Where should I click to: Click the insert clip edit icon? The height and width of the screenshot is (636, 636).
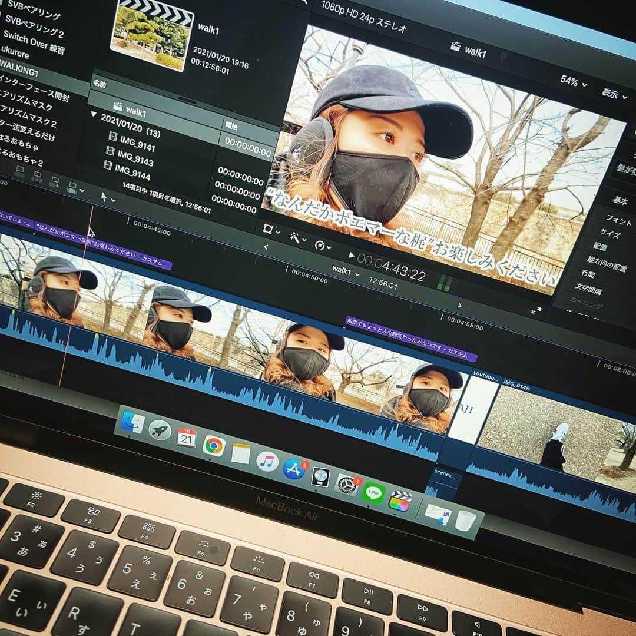37,177
